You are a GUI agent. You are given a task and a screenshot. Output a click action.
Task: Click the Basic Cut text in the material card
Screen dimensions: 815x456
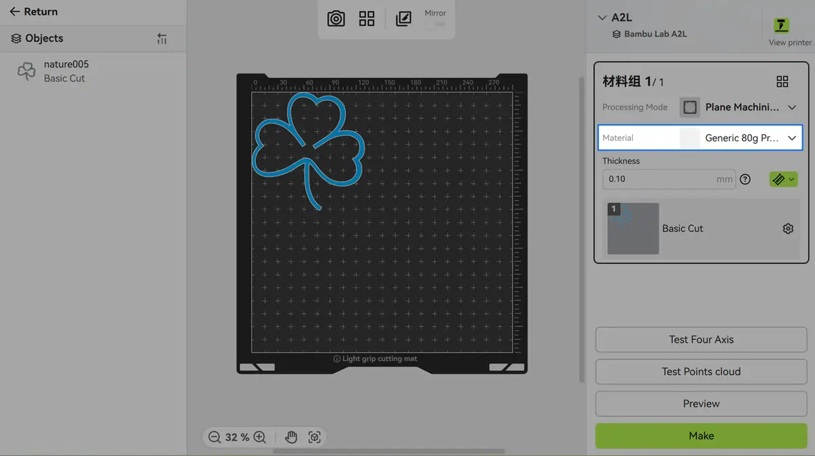(x=683, y=229)
